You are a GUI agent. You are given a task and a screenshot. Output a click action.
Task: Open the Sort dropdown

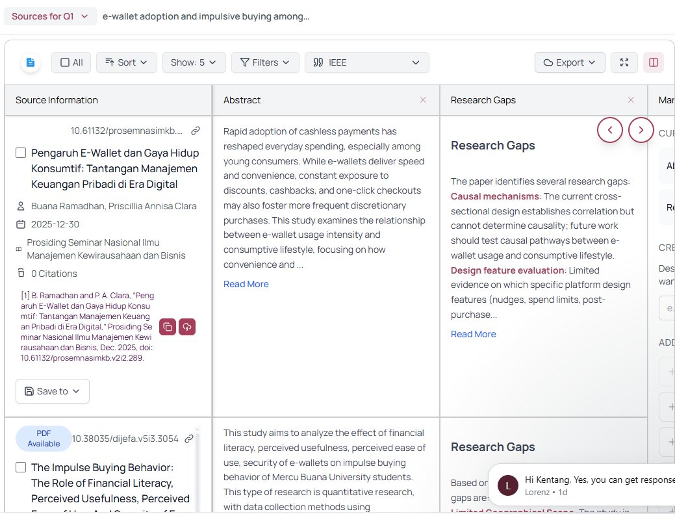click(127, 62)
